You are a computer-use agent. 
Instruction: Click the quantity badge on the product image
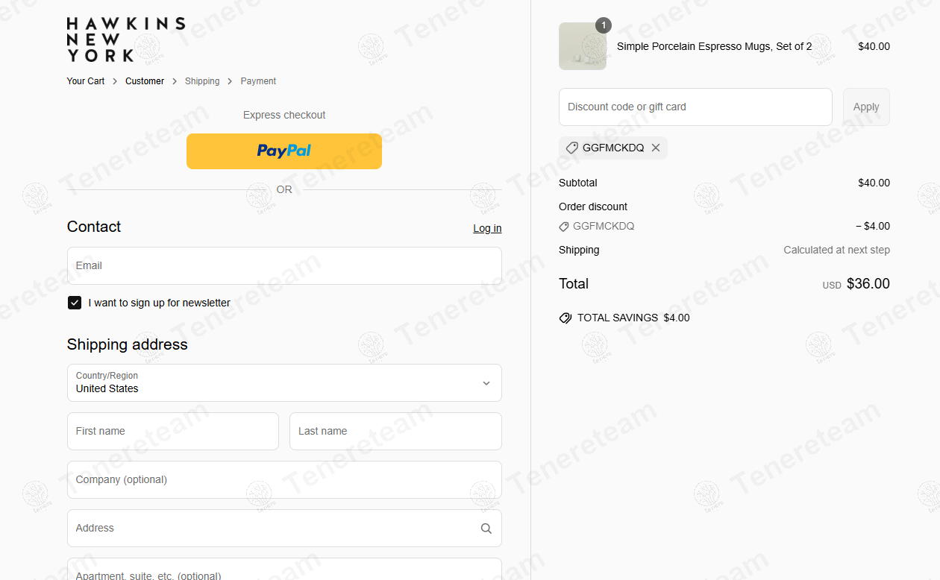tap(604, 25)
